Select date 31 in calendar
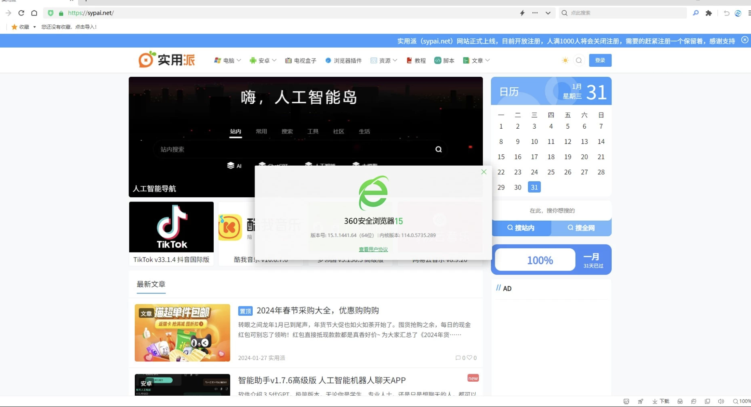 pyautogui.click(x=534, y=187)
